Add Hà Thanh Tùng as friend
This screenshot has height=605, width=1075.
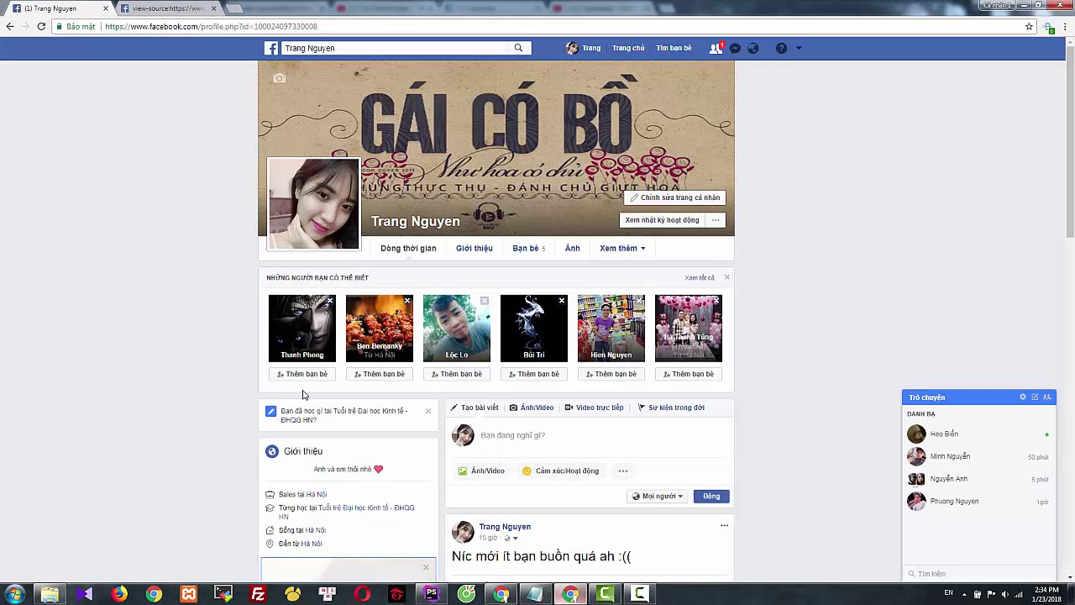tap(689, 374)
